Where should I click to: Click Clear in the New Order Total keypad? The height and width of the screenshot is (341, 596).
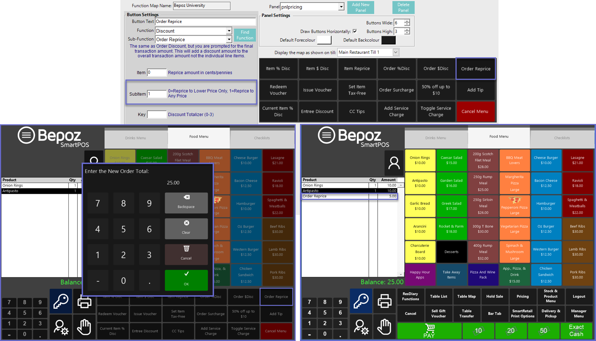(186, 229)
